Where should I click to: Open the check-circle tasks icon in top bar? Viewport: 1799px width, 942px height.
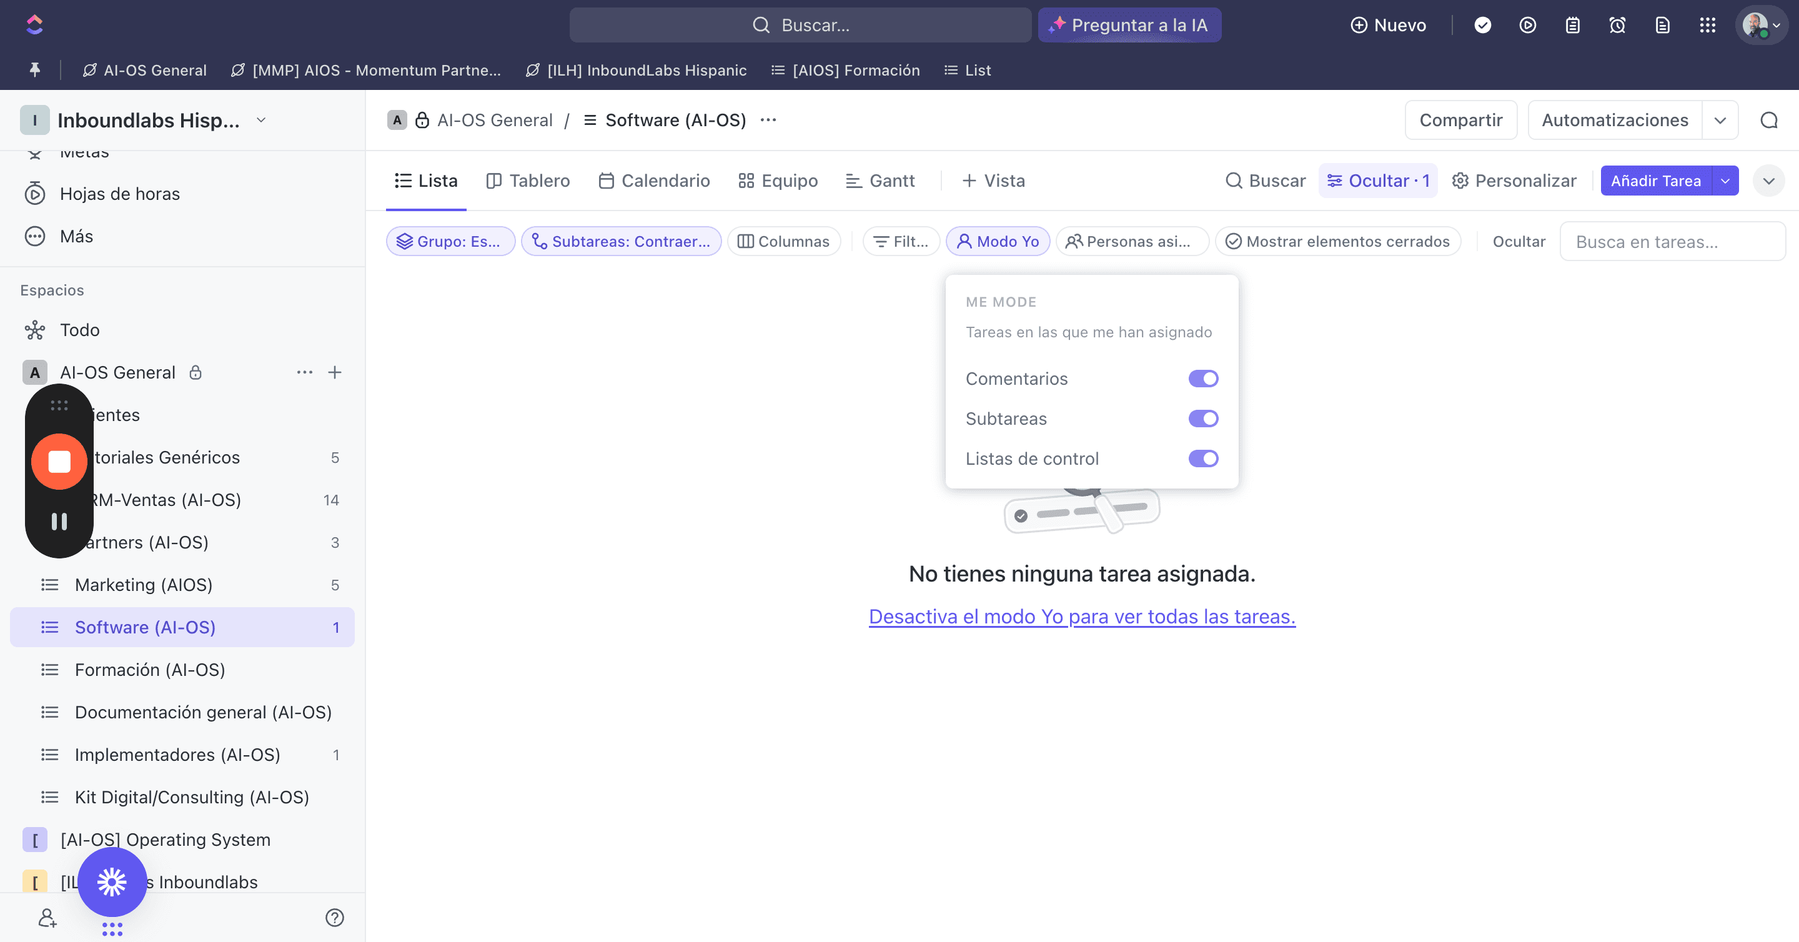coord(1483,25)
